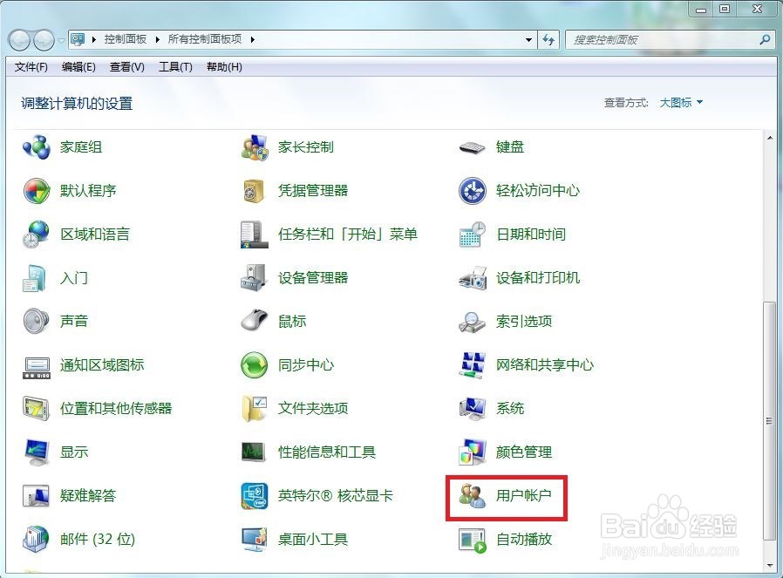This screenshot has height=578, width=783.
Task: Open 疑难解答 (Troubleshooting)
Action: (87, 495)
